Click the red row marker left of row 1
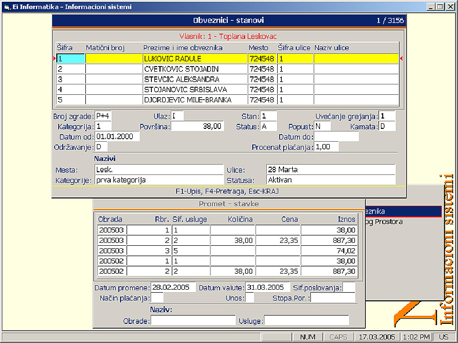Screen dimensions: 458x343 coord(54,58)
